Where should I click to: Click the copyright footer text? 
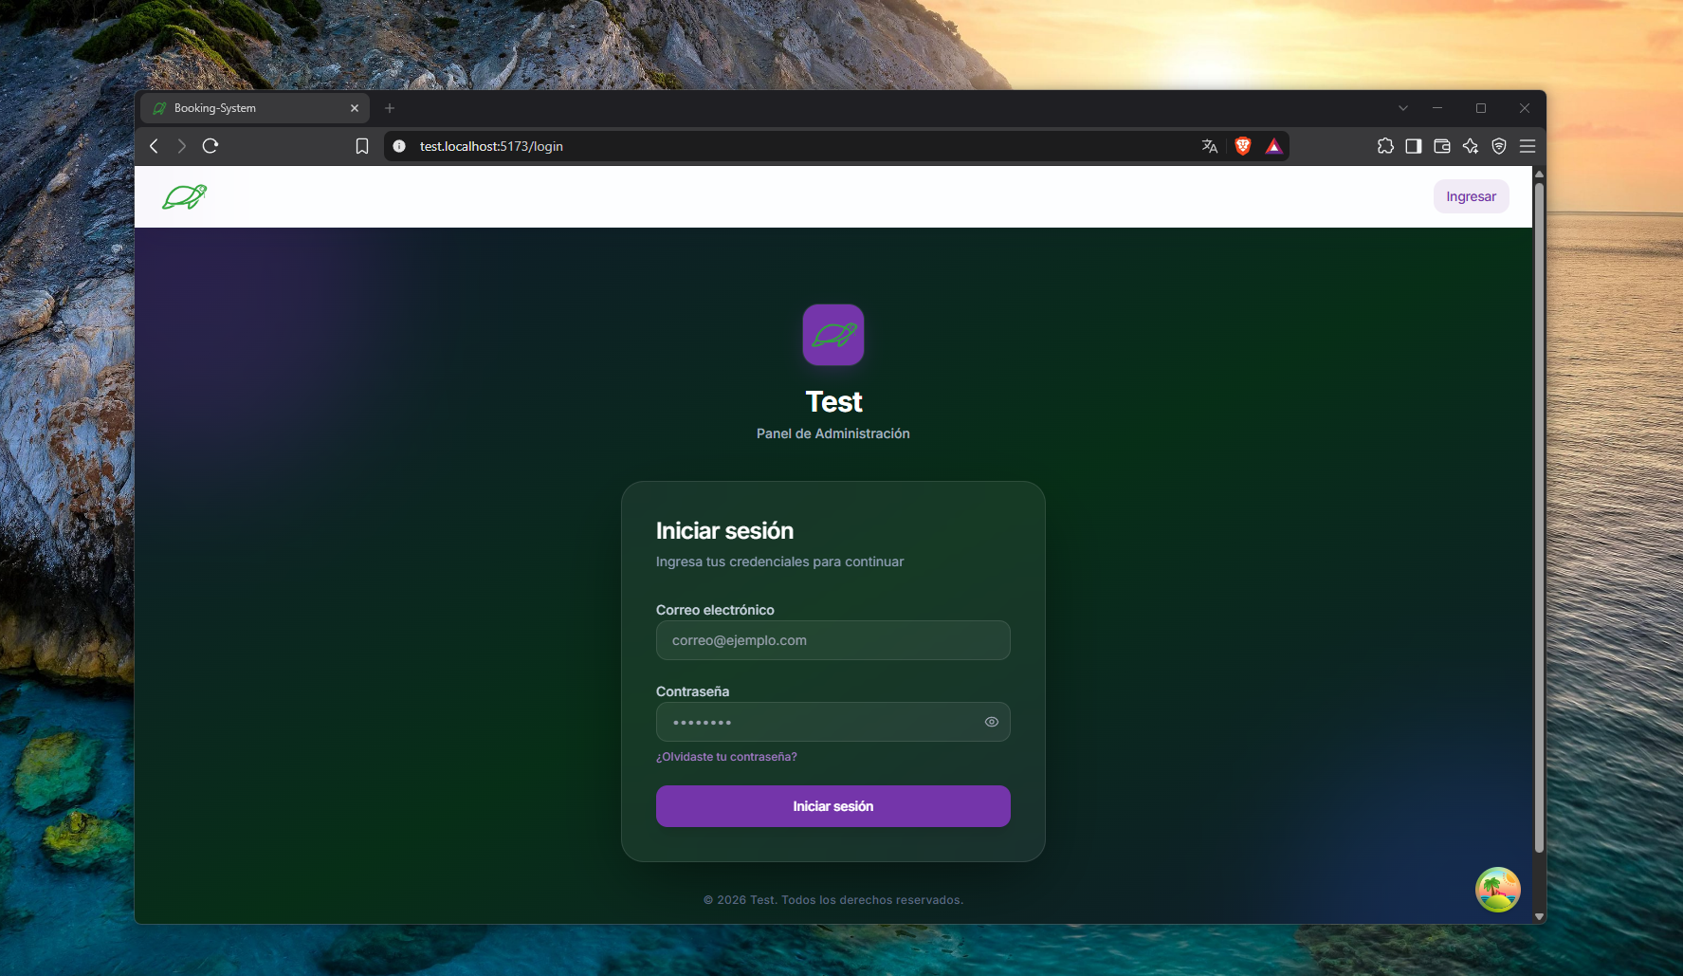coord(833,900)
